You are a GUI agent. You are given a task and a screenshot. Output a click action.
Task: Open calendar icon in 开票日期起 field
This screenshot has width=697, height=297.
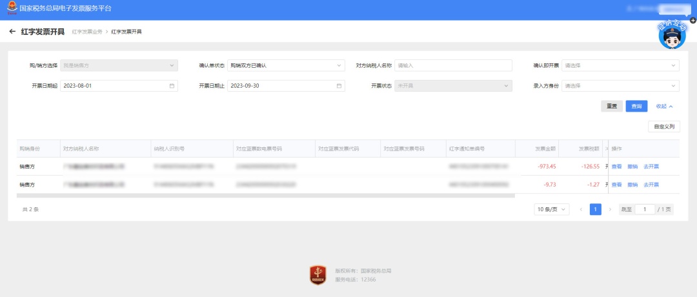click(172, 86)
